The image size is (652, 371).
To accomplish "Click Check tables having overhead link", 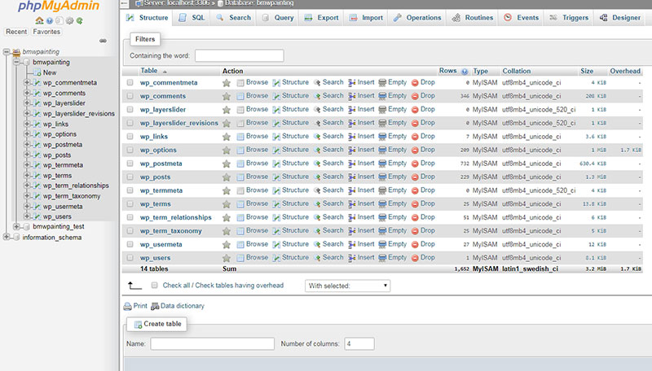I will click(239, 286).
